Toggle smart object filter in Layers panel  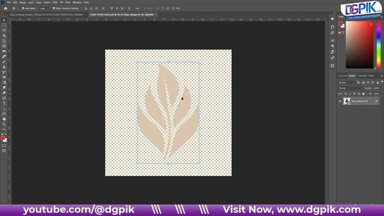pos(378,83)
